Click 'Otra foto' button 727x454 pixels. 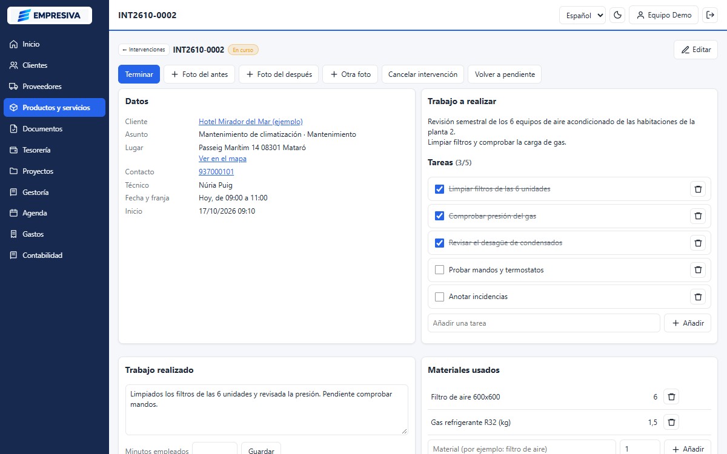350,74
